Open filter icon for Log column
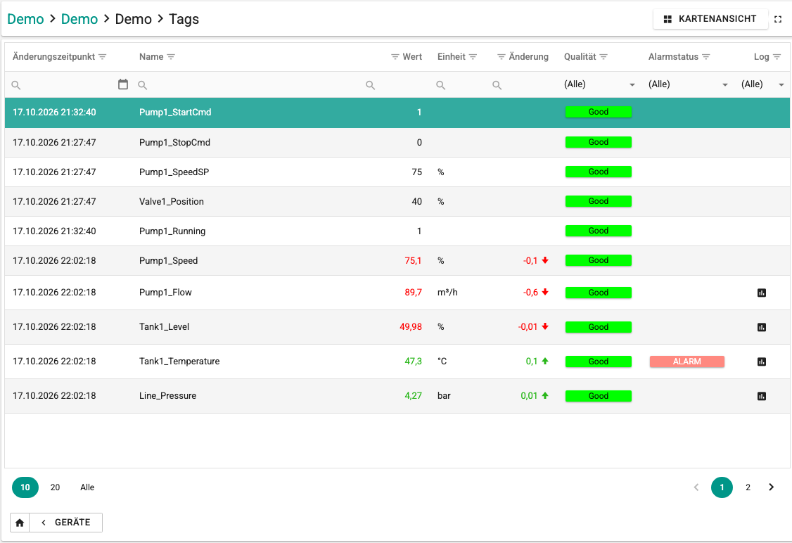The width and height of the screenshot is (792, 543). 777,56
